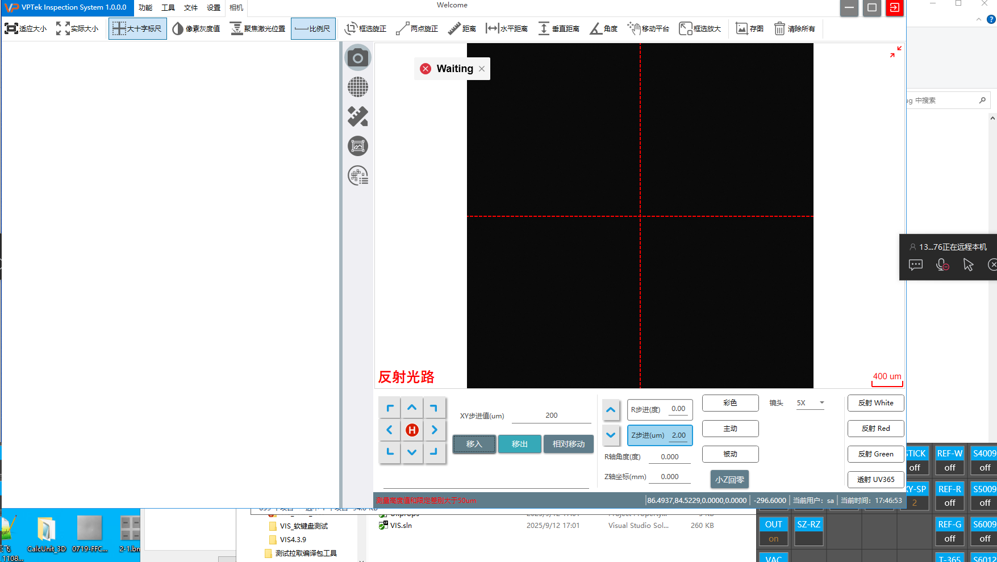This screenshot has width=997, height=562.
Task: Click the Z-axis up chevron button
Action: (611, 410)
